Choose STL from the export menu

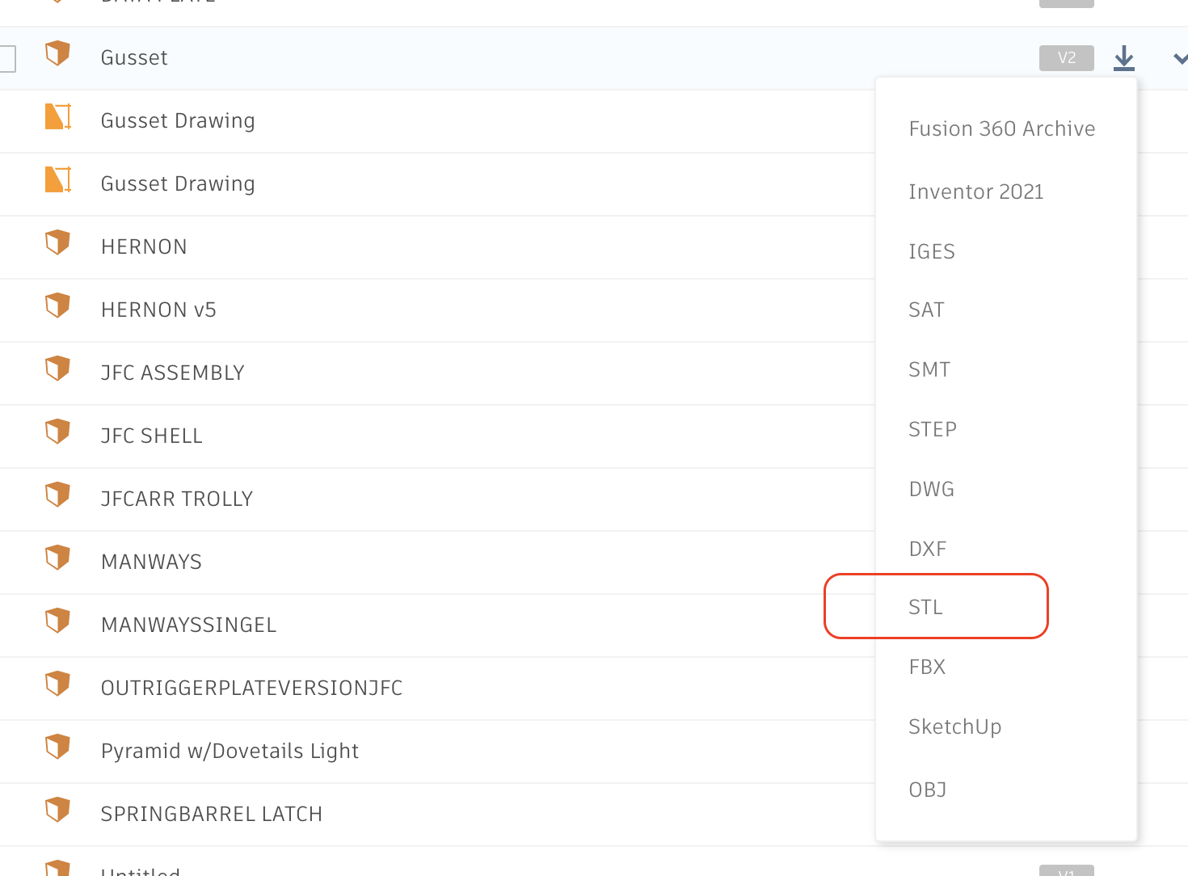925,607
